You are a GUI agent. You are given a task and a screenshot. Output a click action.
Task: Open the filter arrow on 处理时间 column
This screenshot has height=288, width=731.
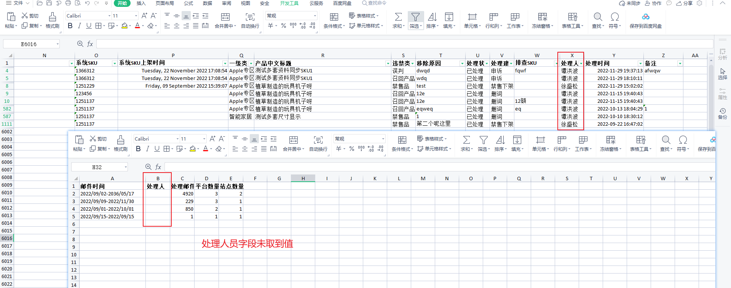pyautogui.click(x=640, y=63)
